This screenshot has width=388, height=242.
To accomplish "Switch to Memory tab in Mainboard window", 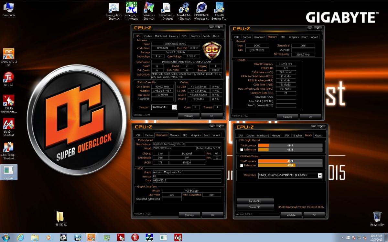I will point(174,135).
